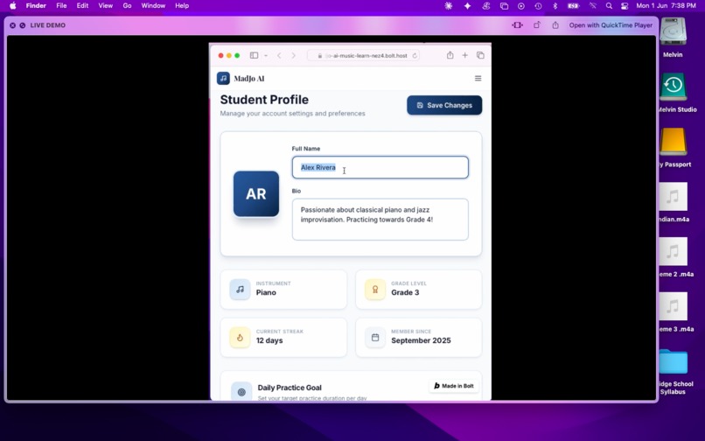Click the trim icon in Quick Look toolbar
The height and width of the screenshot is (441, 705).
518,25
